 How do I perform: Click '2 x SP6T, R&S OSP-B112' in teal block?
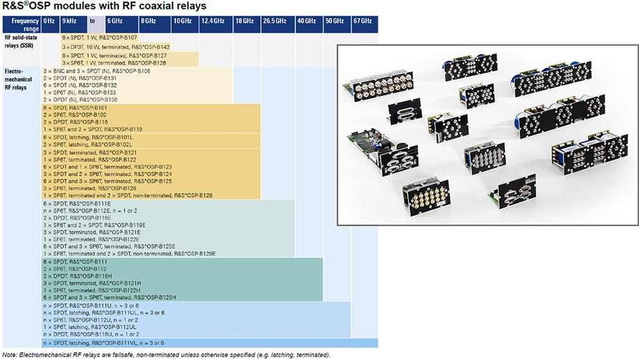[x=75, y=269]
